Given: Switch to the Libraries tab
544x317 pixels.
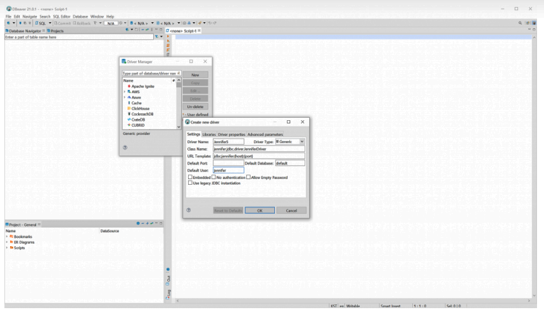Looking at the screenshot, I should coord(209,134).
